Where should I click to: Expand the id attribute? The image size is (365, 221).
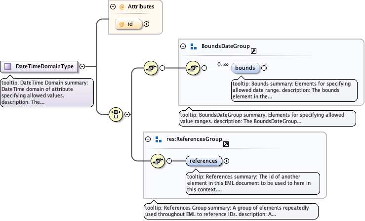(x=146, y=24)
